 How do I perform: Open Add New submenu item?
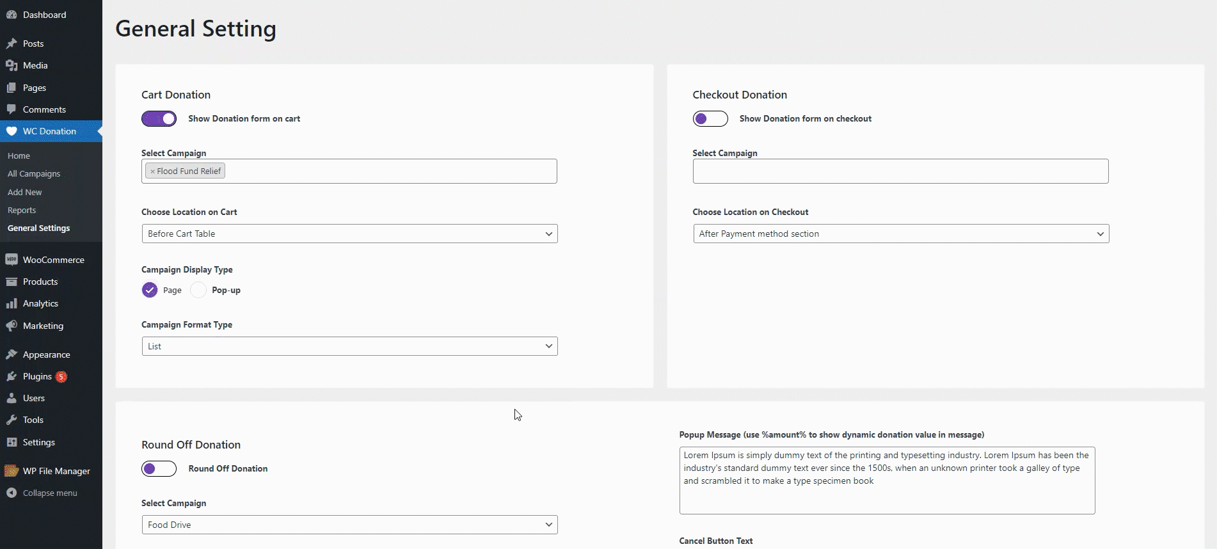point(25,192)
